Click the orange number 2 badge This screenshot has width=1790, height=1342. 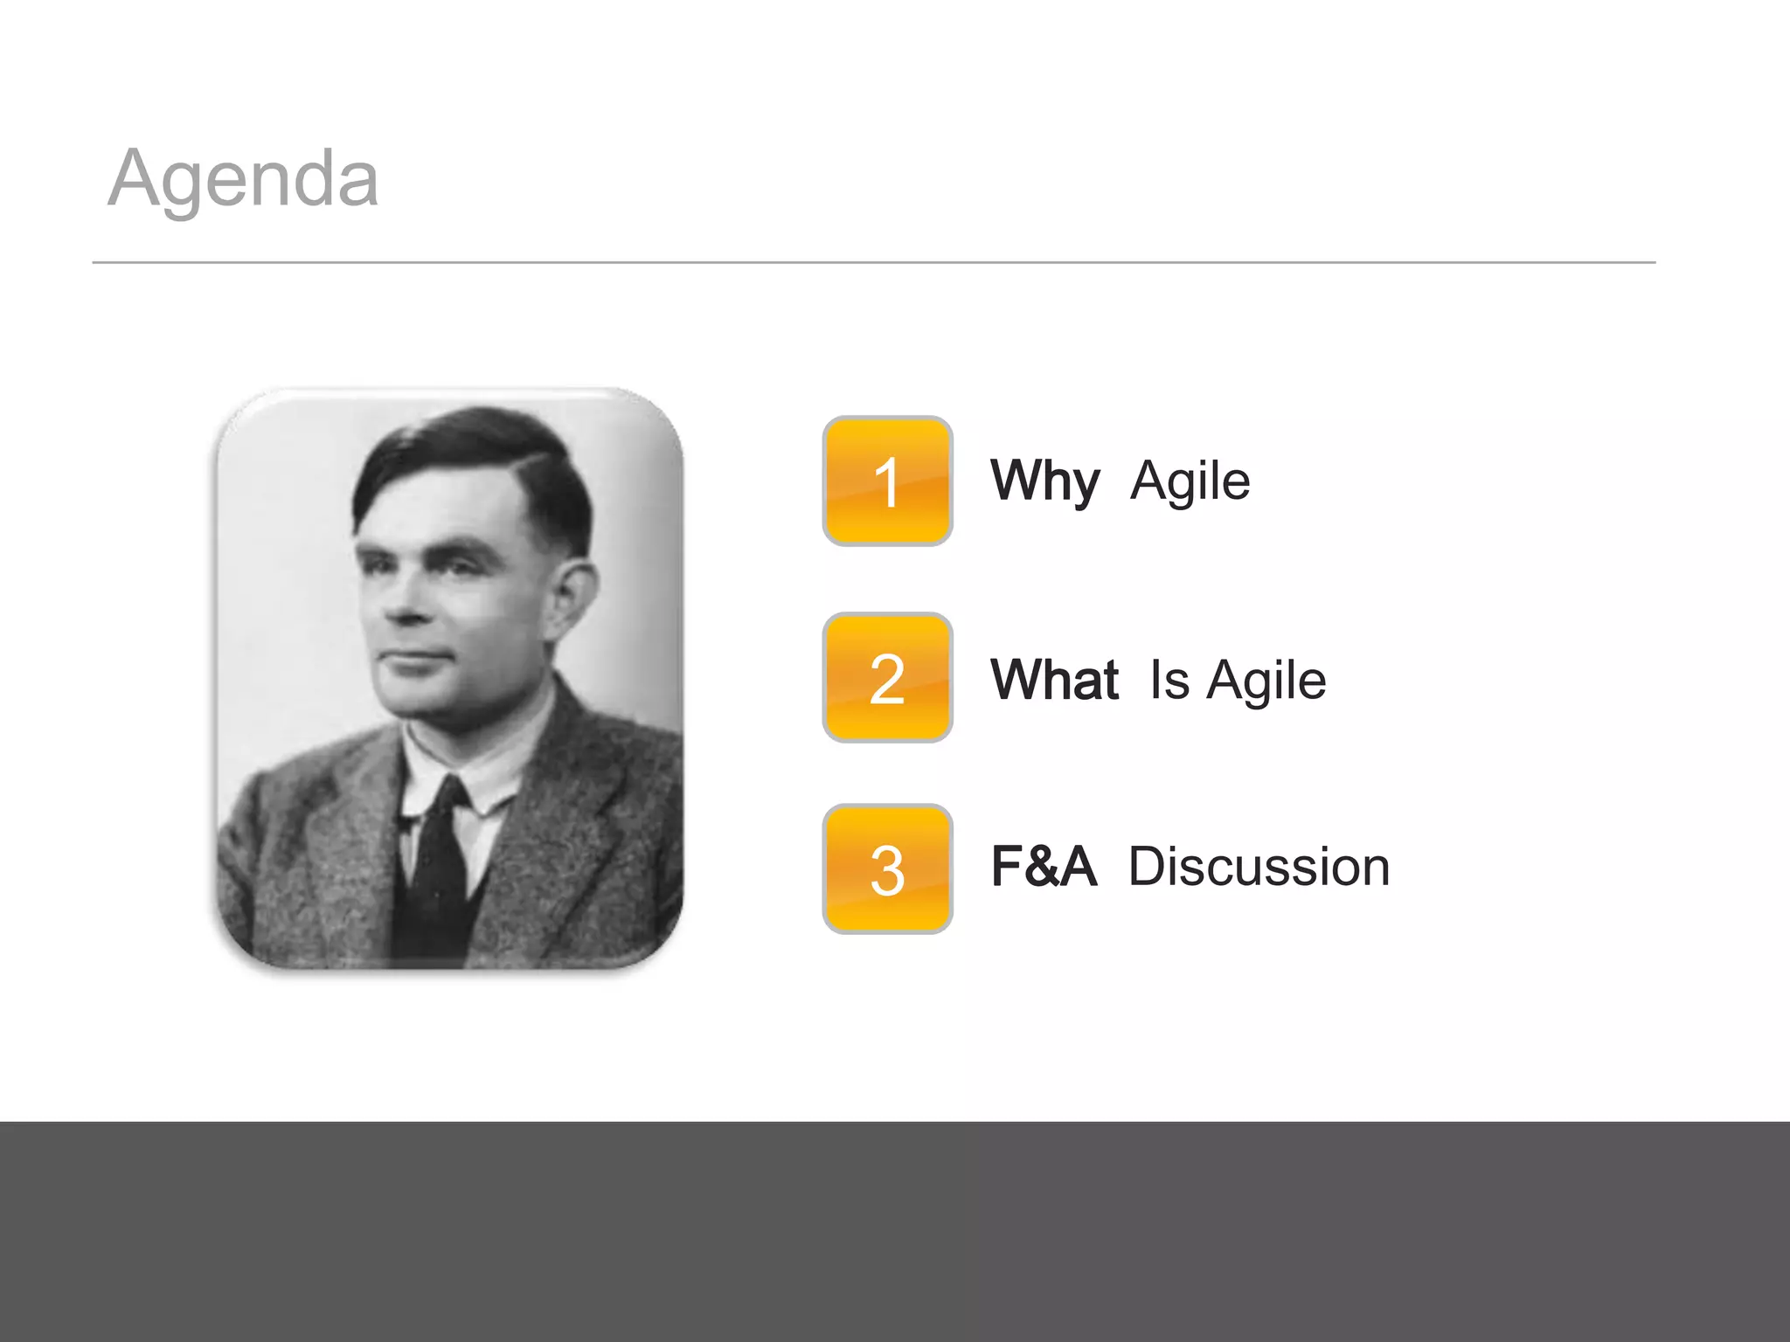point(887,678)
